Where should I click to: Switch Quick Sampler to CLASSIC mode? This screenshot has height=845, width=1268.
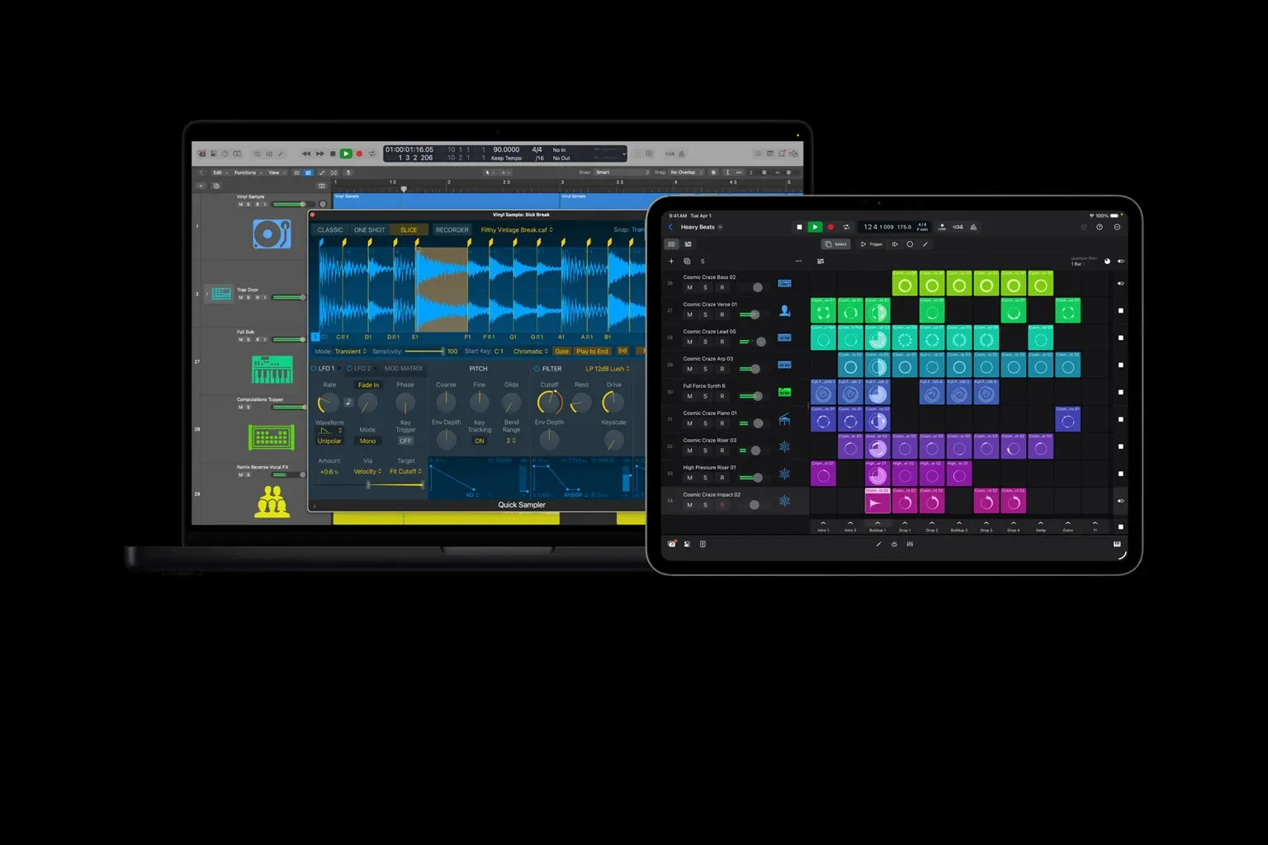[330, 230]
